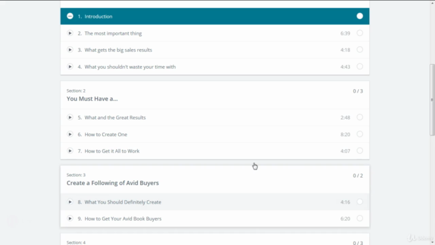Mark What You Should Definitely Create complete
Image resolution: width=435 pixels, height=245 pixels.
360,201
